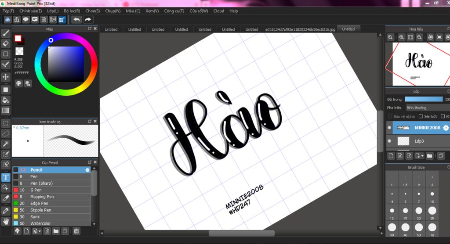The height and width of the screenshot is (244, 450).
Task: Toggle visibility of Lớp3 layer
Action: [x=389, y=141]
